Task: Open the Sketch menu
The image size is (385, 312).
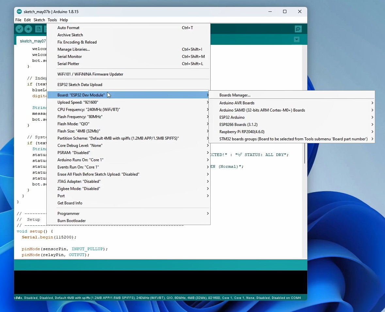Action: pyautogui.click(x=39, y=20)
